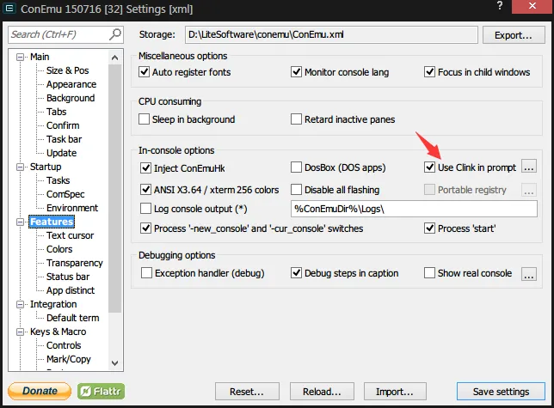The image size is (554, 408).
Task: Click the ConEmu title bar app icon
Action: coord(9,8)
